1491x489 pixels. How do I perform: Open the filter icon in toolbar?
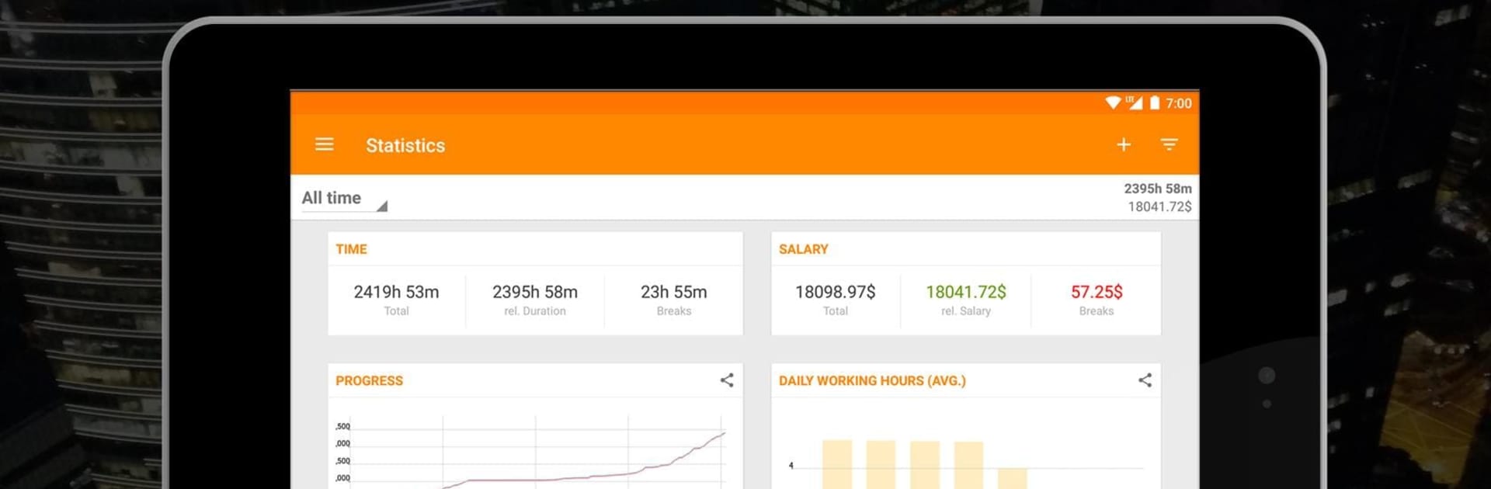[1169, 144]
